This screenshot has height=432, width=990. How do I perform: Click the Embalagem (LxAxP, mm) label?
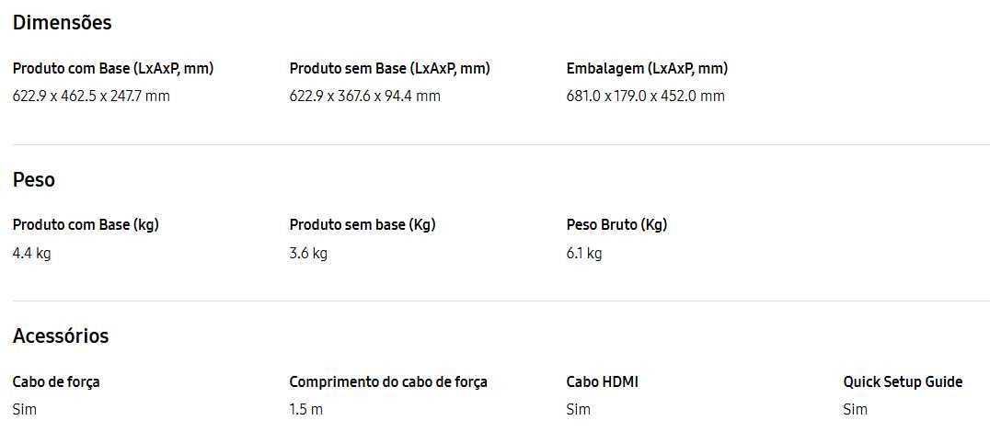pyautogui.click(x=647, y=69)
